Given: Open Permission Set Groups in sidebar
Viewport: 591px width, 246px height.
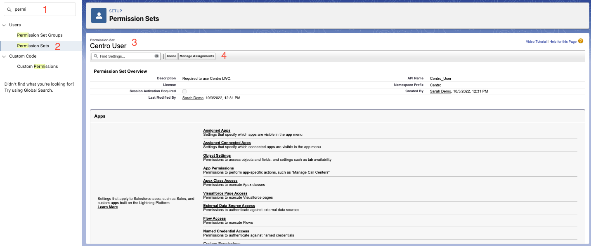Looking at the screenshot, I should (40, 35).
